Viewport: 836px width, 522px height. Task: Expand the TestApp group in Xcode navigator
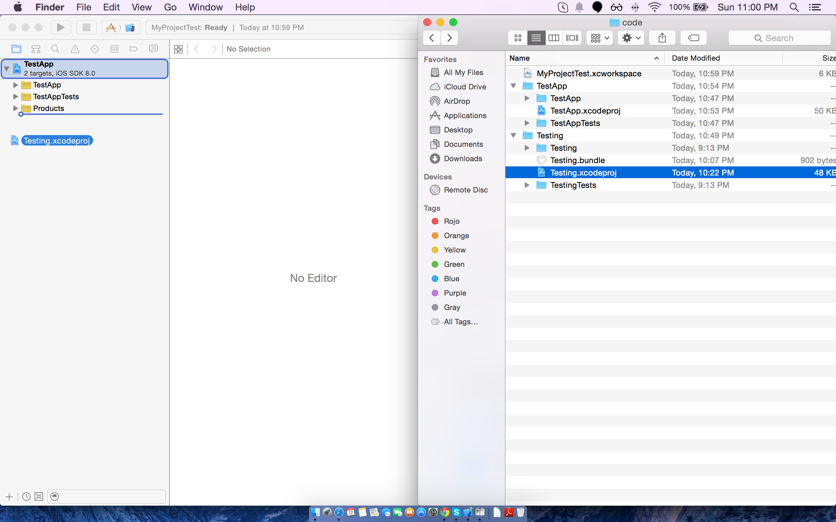pos(16,85)
